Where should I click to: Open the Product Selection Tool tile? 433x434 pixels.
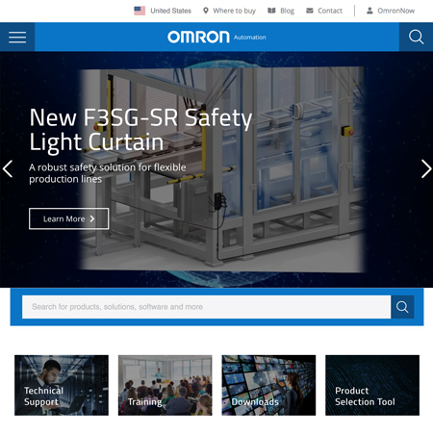372,385
